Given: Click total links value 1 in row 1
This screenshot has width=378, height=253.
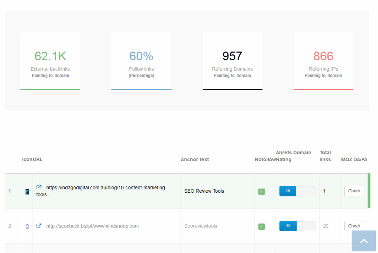Looking at the screenshot, I should pos(324,191).
